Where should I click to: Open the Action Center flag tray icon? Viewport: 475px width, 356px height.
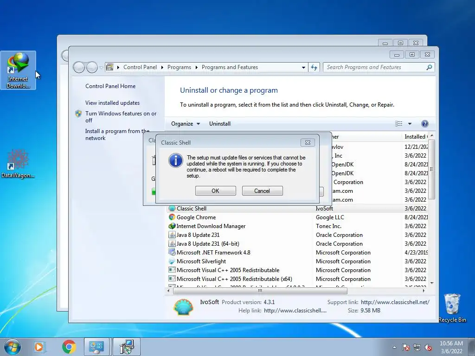click(x=406, y=347)
